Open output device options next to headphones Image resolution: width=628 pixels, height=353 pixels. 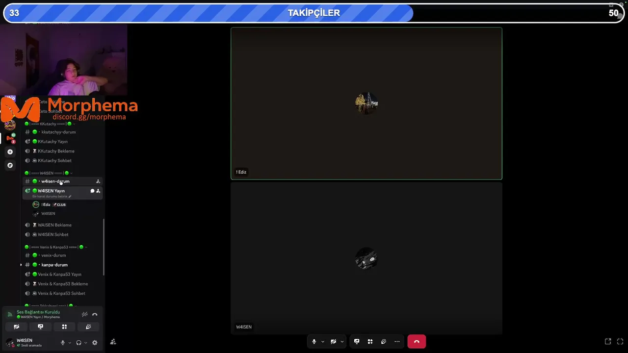pos(86,343)
